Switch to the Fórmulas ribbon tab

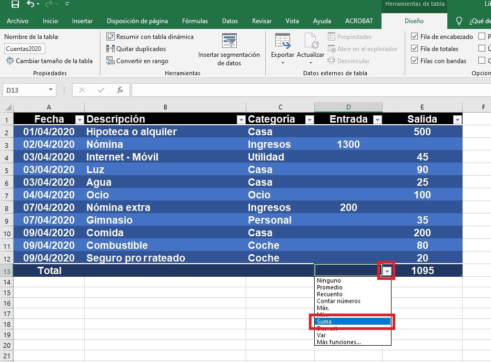pos(195,21)
